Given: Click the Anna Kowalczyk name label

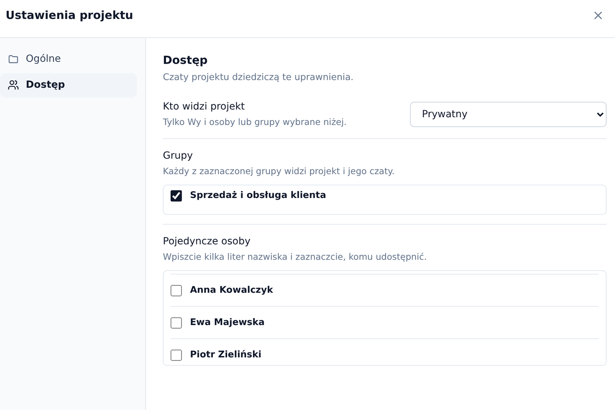Looking at the screenshot, I should [231, 290].
